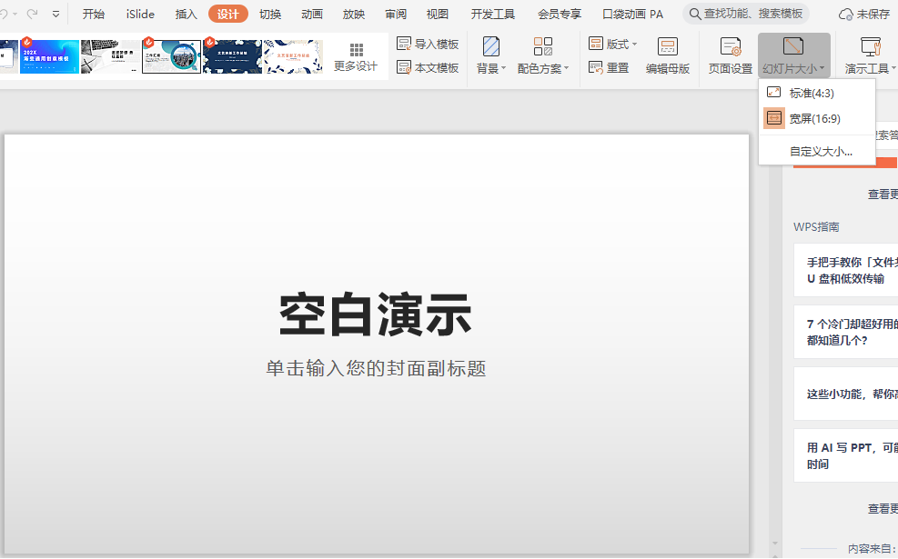The height and width of the screenshot is (559, 898).
Task: Open 页面设置 page setup
Action: click(731, 55)
